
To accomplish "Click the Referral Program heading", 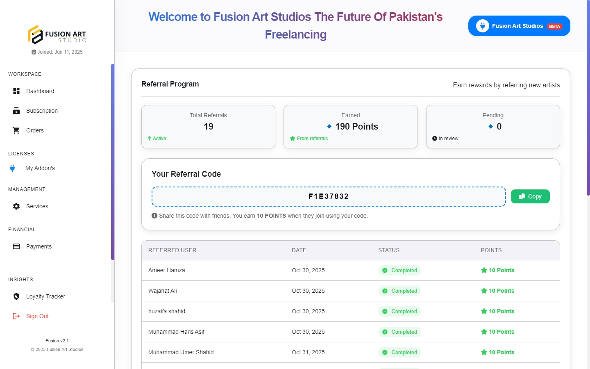I will coord(170,84).
